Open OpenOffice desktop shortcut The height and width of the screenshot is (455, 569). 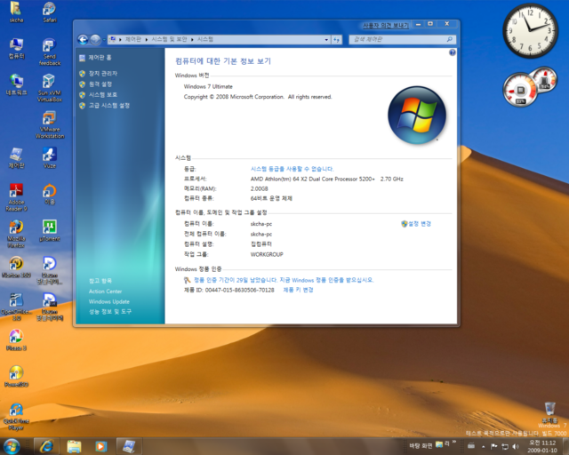click(x=16, y=307)
